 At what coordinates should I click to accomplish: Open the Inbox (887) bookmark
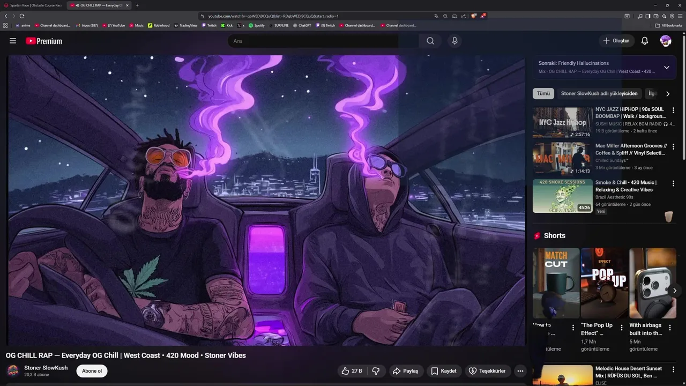(x=87, y=25)
